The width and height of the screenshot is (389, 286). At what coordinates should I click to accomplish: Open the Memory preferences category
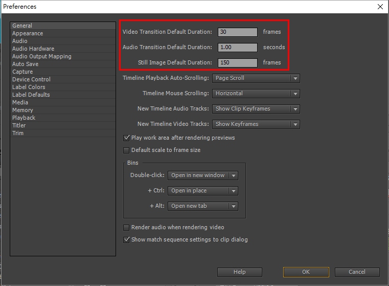point(63,110)
